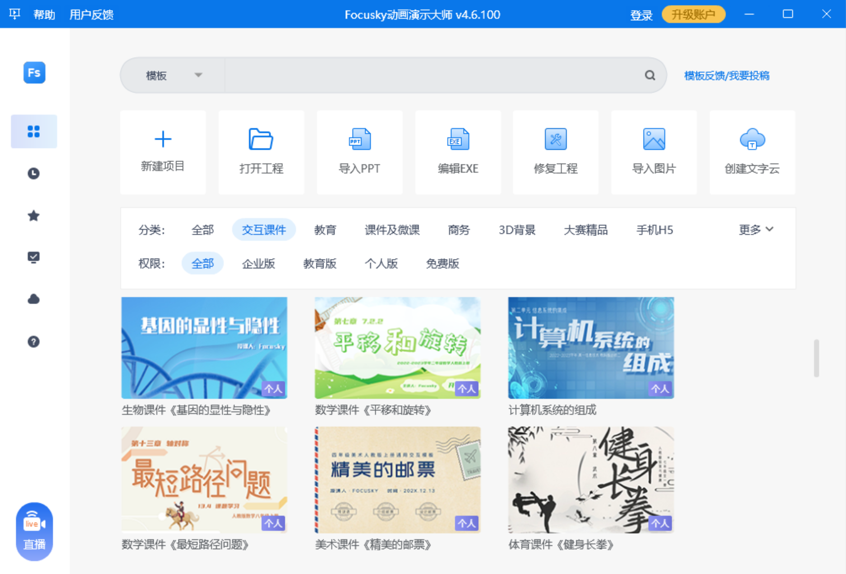
Task: Open the 用户反馈 menu
Action: [91, 15]
